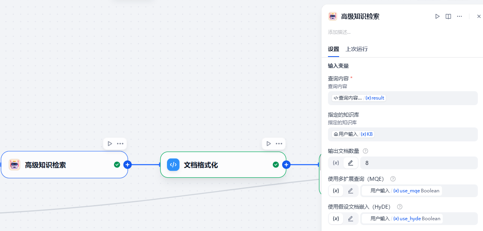
Task: Click the 输出文档数量 value field showing 8
Action: 418,163
